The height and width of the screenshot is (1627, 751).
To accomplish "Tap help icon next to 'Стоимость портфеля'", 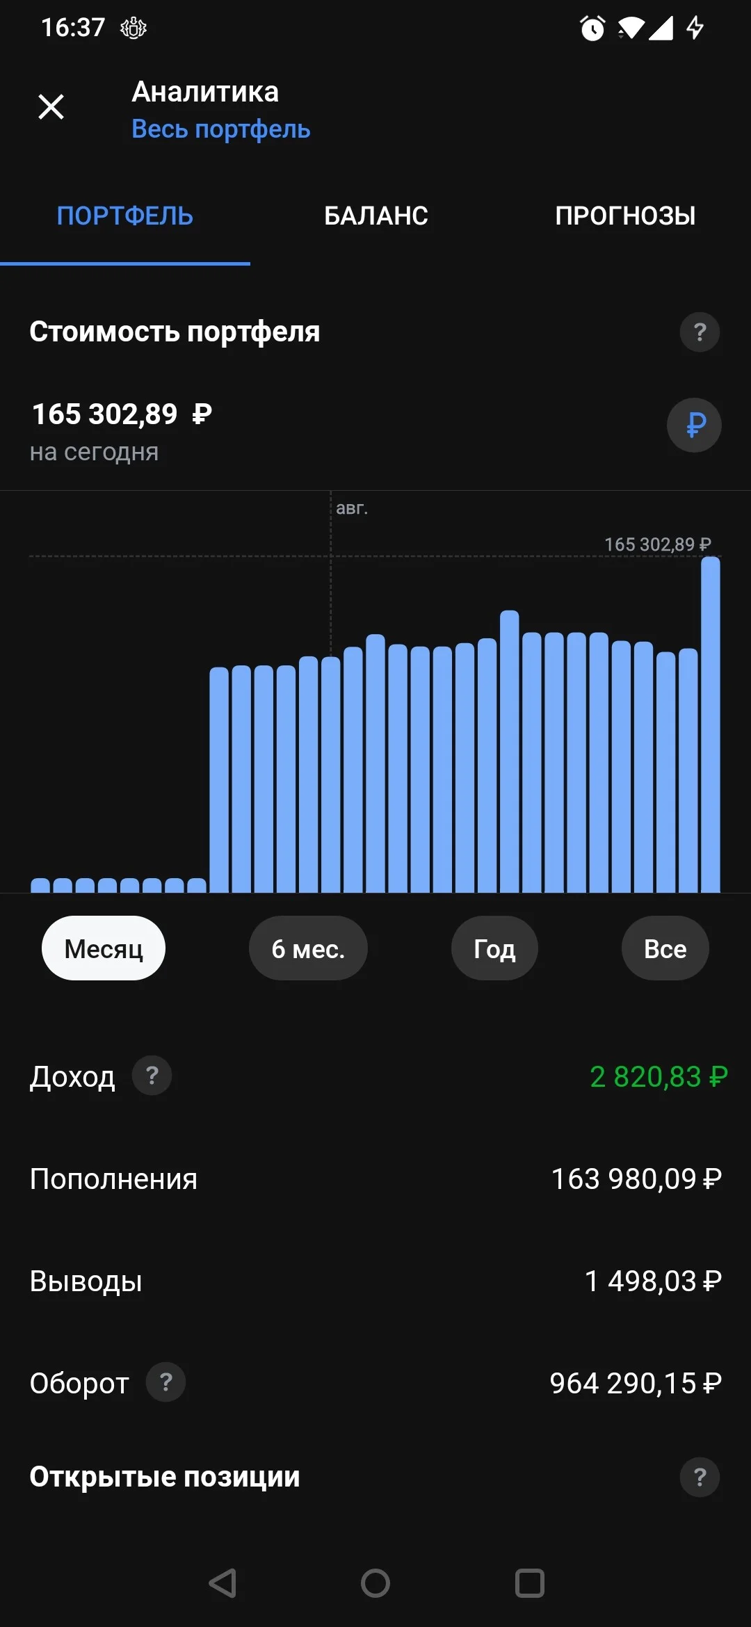I will [700, 332].
